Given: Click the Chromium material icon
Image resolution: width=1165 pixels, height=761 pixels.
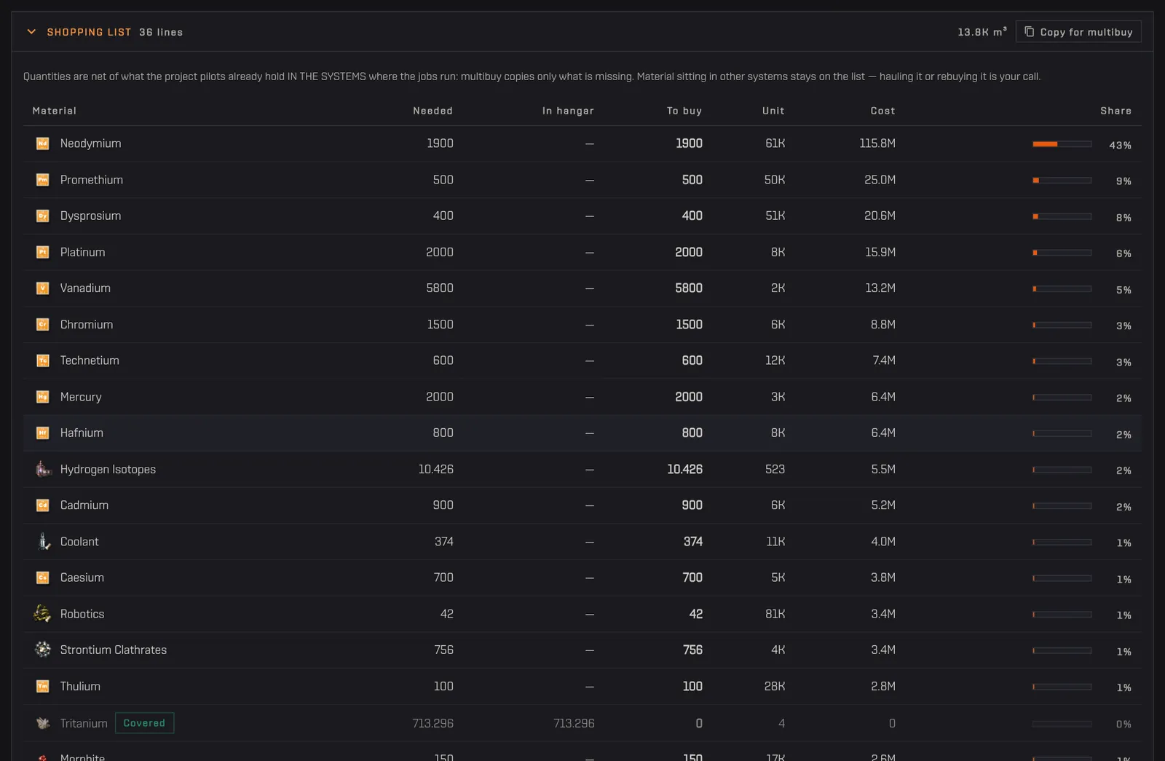Looking at the screenshot, I should [x=43, y=325].
